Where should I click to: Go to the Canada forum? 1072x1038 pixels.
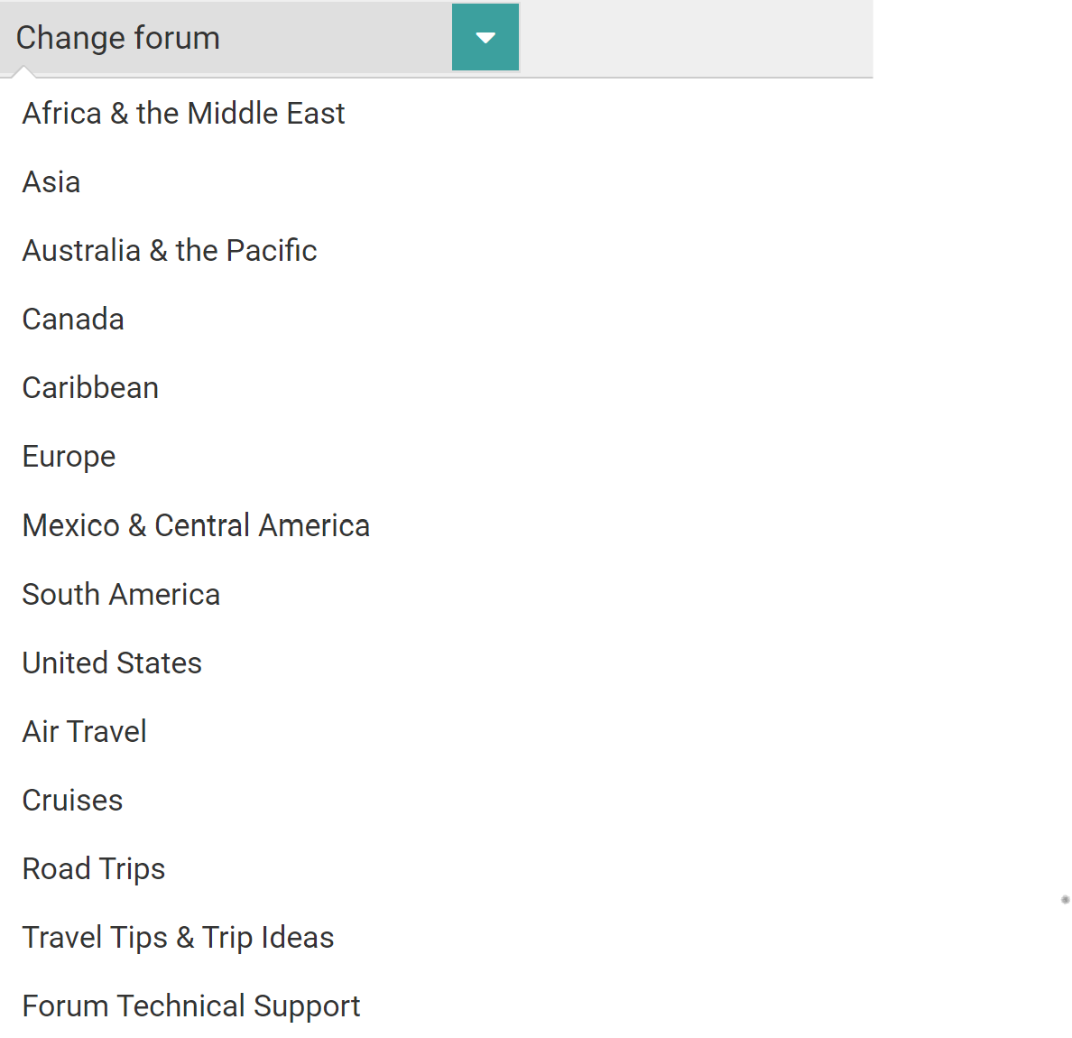pos(73,320)
